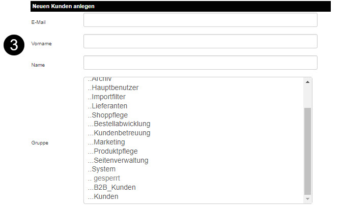Select Importfilter group option
343x205 pixels.
(x=108, y=97)
